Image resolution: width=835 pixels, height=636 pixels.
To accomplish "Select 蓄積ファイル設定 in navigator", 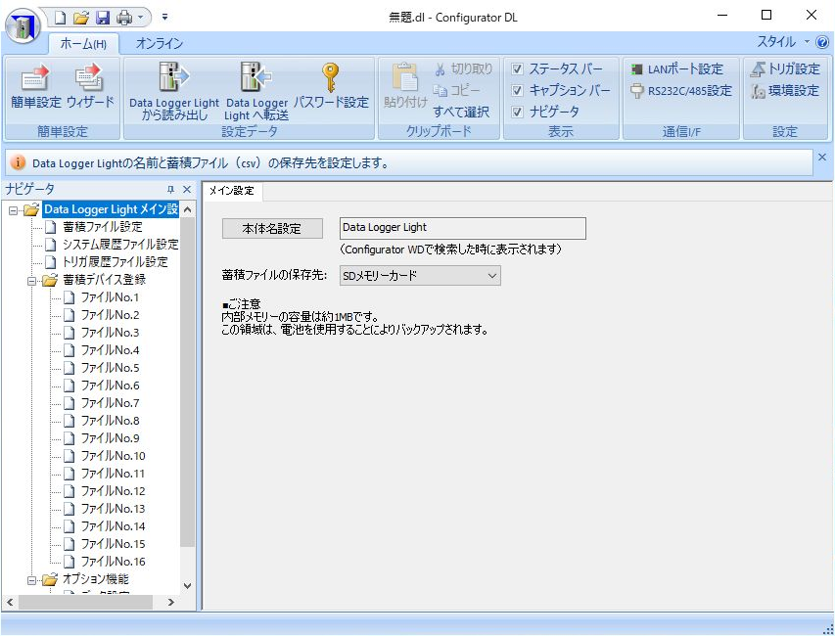I will pyautogui.click(x=103, y=227).
